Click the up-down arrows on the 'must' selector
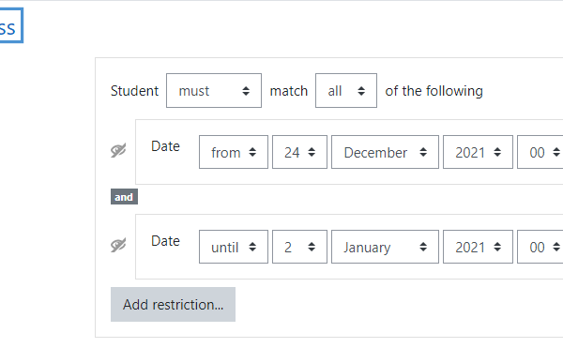Screen dimensions: 563x348 click(x=246, y=91)
